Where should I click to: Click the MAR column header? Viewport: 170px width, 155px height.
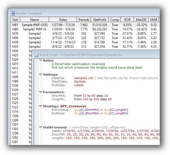click(154, 20)
